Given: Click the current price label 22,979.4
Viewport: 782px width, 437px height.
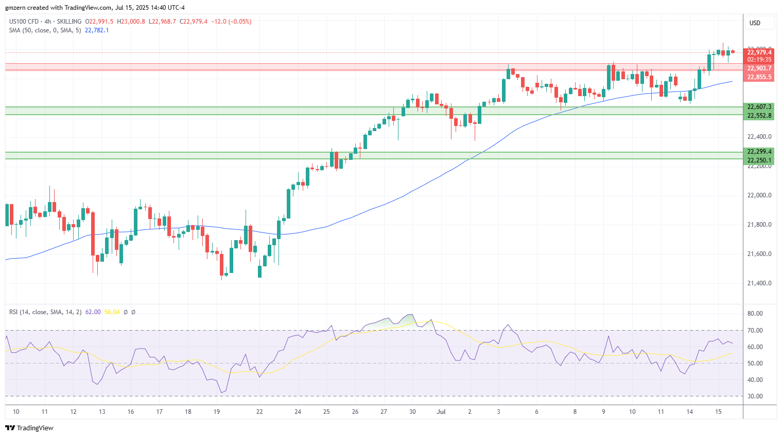Looking at the screenshot, I should pyautogui.click(x=759, y=52).
